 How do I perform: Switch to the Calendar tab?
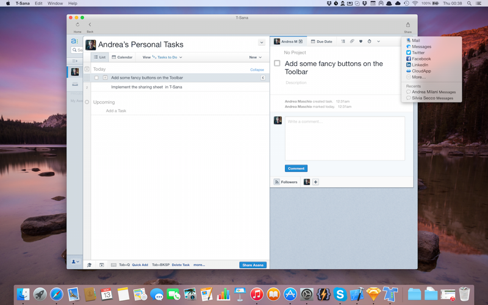pos(122,57)
